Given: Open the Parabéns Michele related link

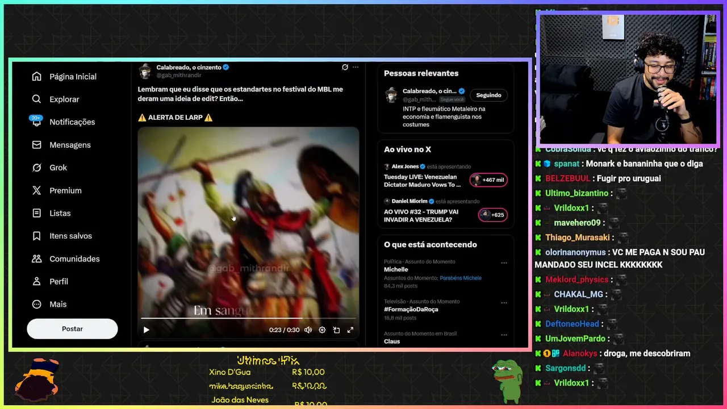Looking at the screenshot, I should [461, 278].
